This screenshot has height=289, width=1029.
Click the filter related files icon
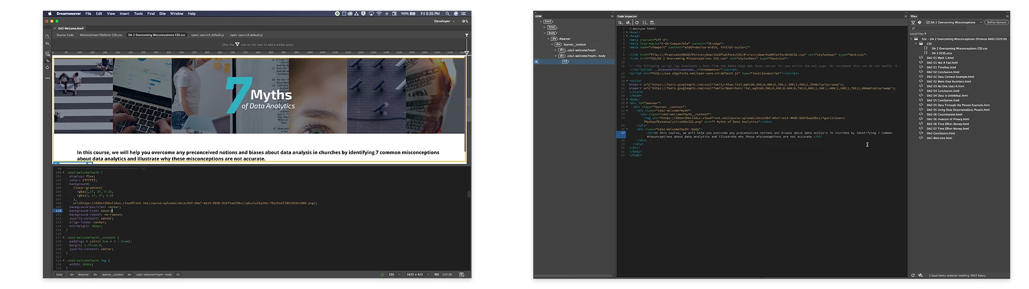click(467, 35)
